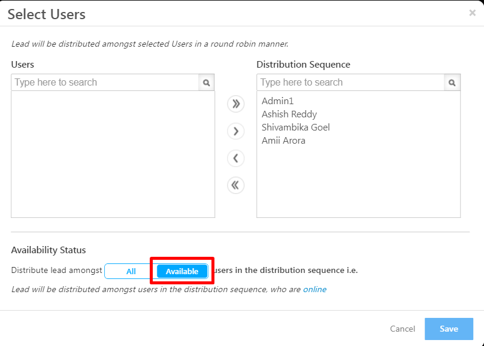The width and height of the screenshot is (484, 346).
Task: Highlight Shivambika Goel in the sequence list
Action: (x=296, y=128)
